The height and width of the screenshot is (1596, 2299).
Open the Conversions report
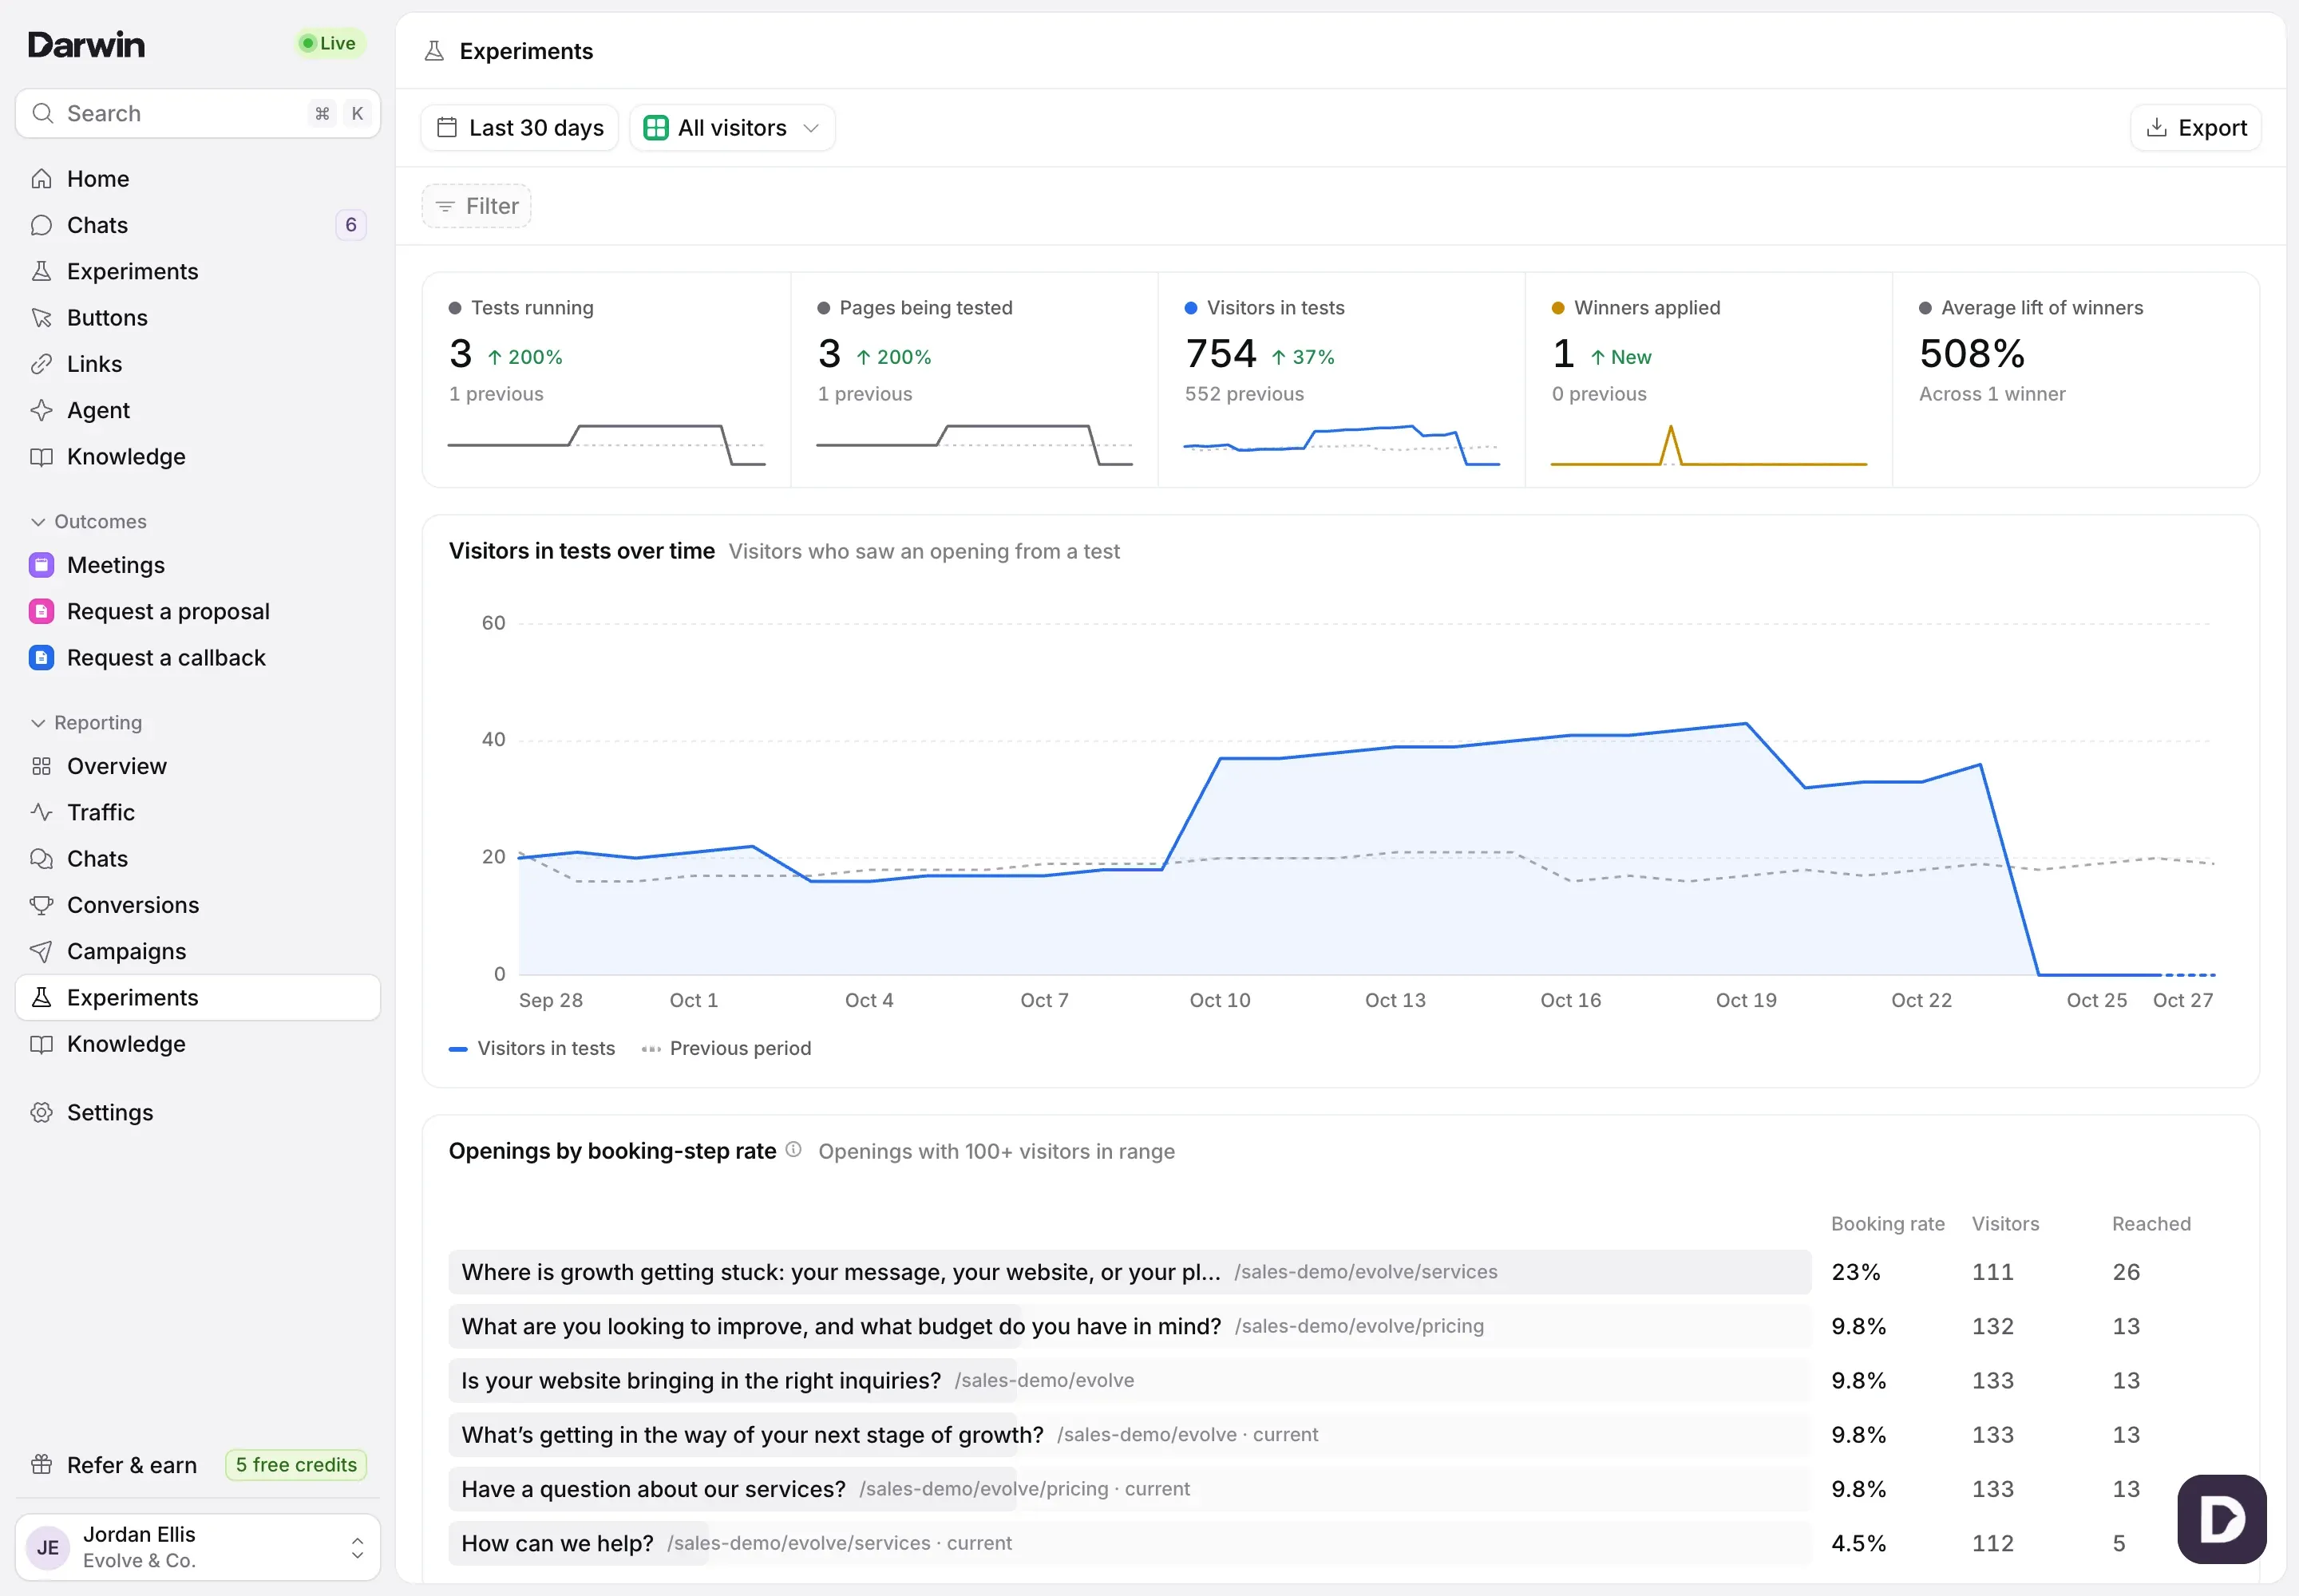click(x=197, y=905)
